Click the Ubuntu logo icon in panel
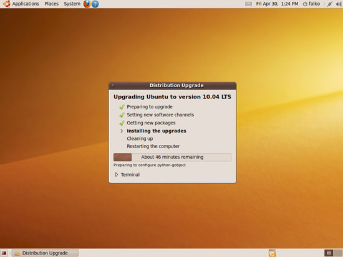This screenshot has width=343, height=257. [7, 4]
